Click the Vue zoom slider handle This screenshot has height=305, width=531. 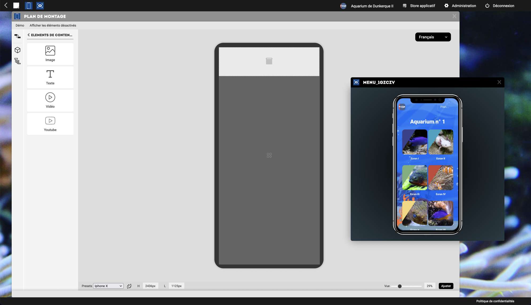tap(400, 286)
